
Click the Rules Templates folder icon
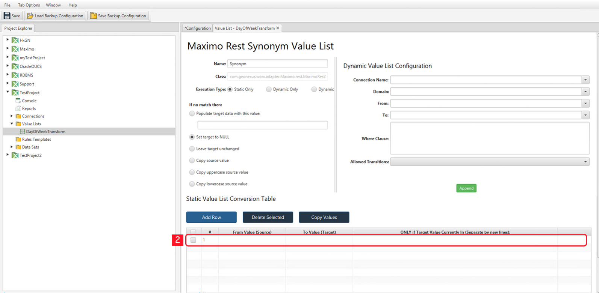(x=18, y=140)
